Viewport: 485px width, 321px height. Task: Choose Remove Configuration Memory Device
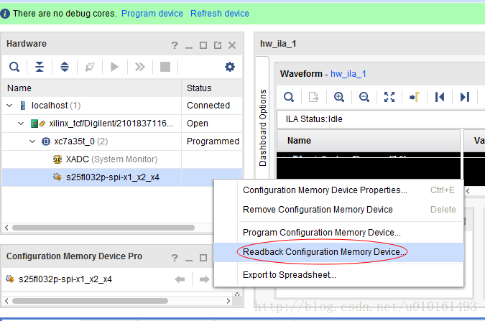[x=338, y=210]
